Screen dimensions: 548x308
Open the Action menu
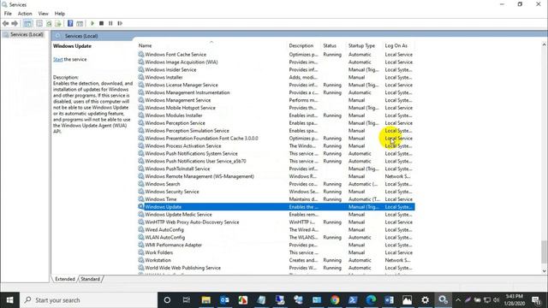pos(25,14)
